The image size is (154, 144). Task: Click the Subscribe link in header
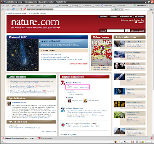[x=104, y=17]
